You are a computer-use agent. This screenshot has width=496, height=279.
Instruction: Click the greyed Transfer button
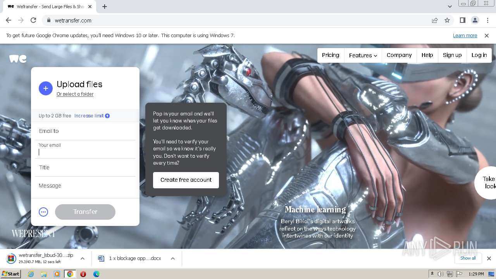coord(85,212)
